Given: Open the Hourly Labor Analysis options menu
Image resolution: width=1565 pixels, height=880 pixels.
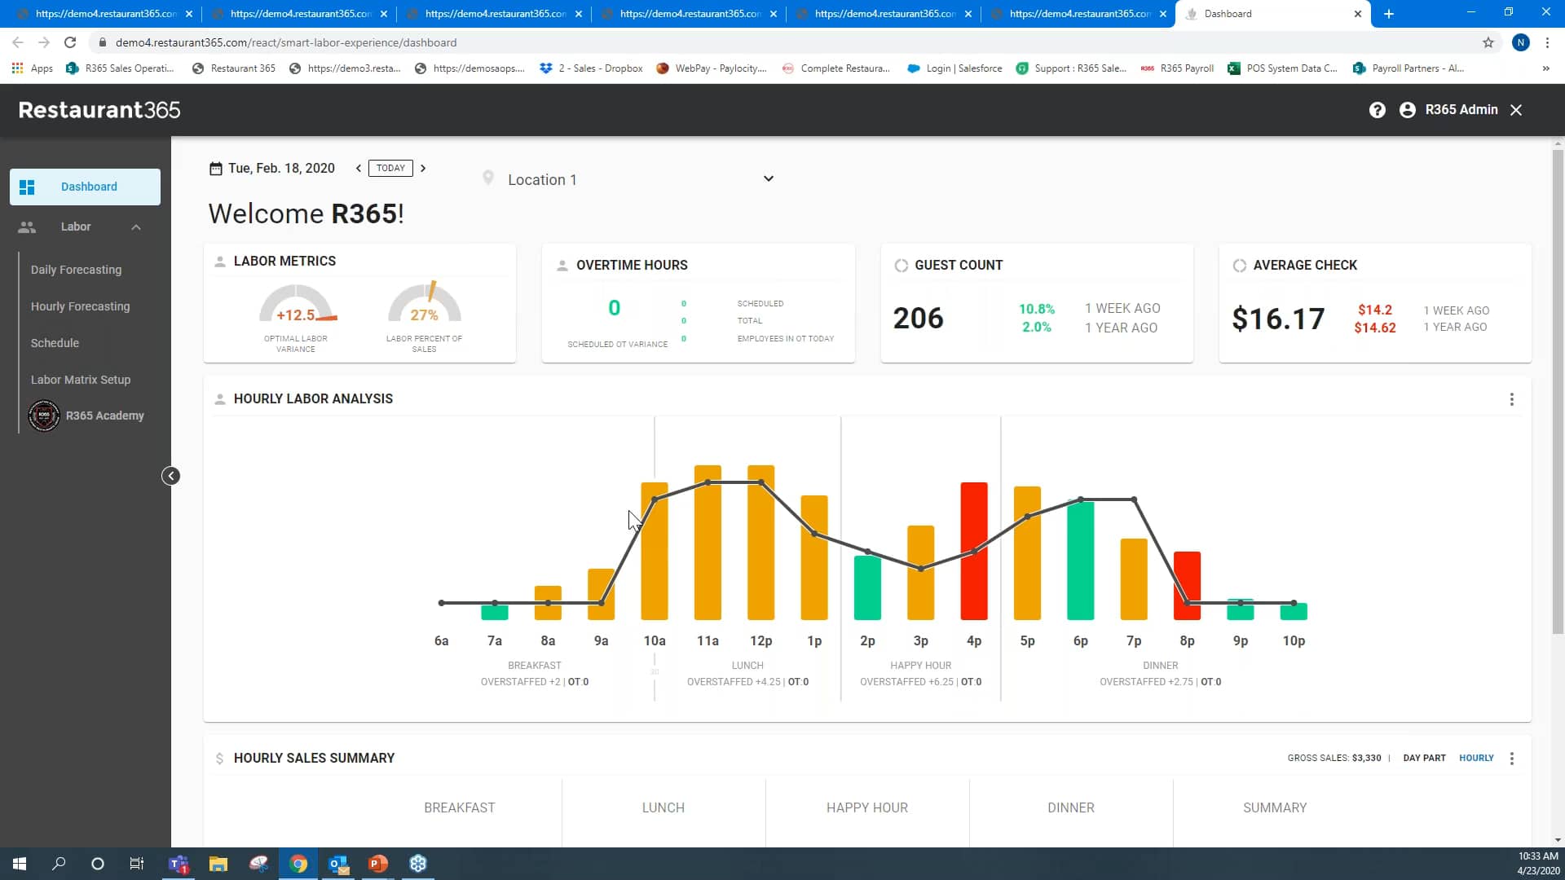Looking at the screenshot, I should pos(1512,399).
